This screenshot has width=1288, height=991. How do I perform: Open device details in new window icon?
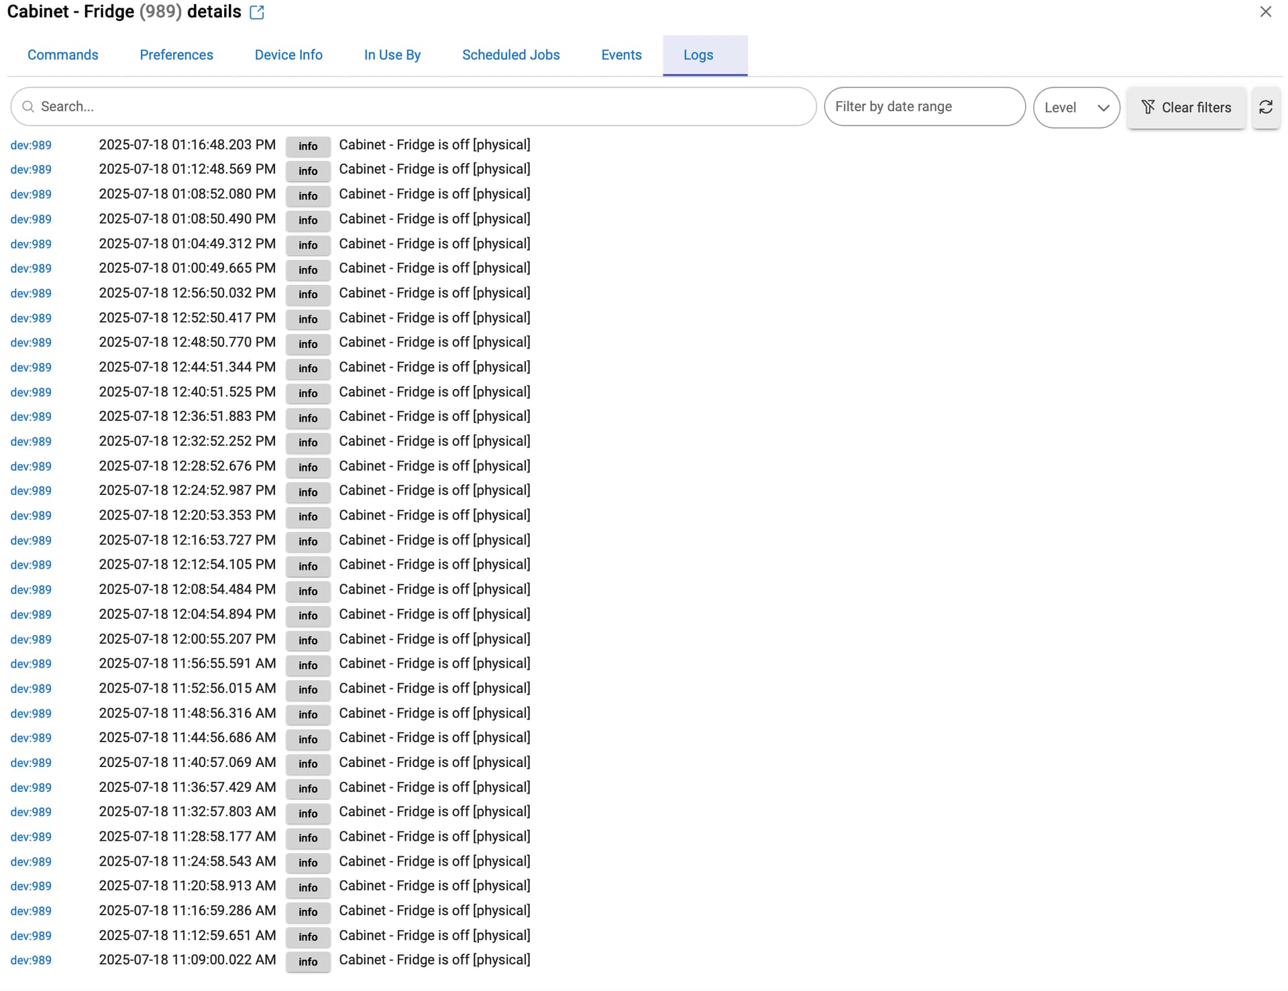[x=257, y=12]
